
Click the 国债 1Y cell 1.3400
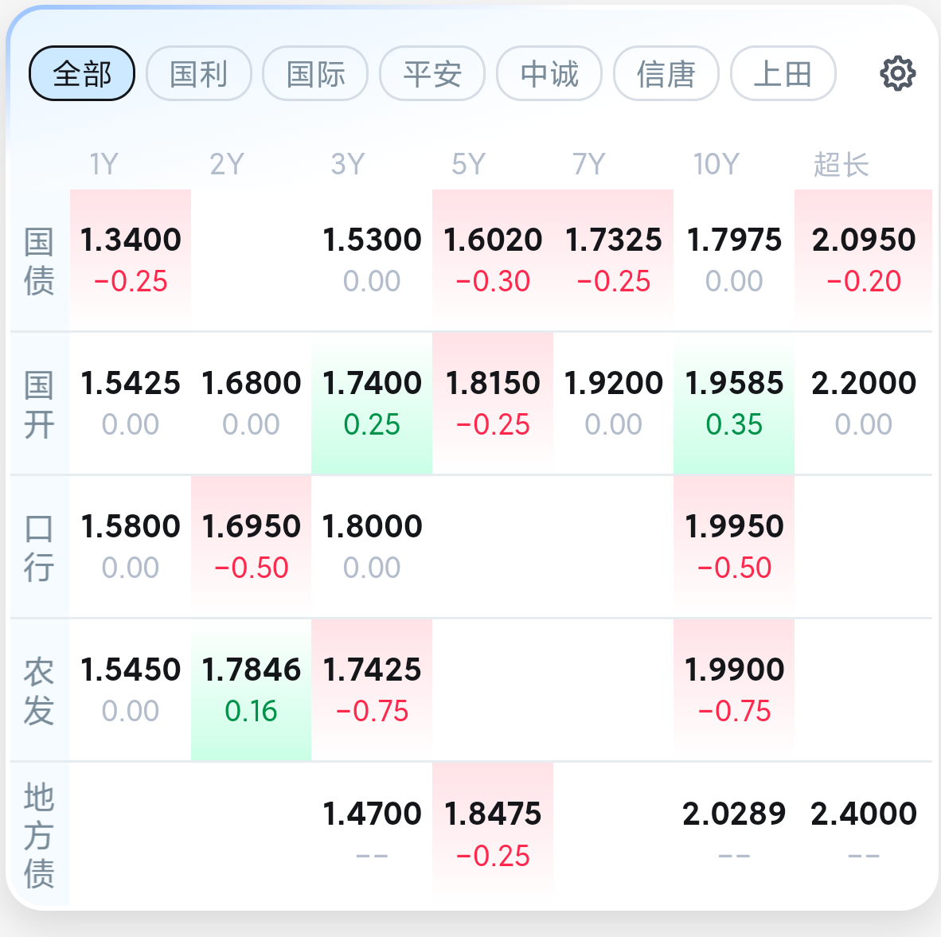[131, 260]
